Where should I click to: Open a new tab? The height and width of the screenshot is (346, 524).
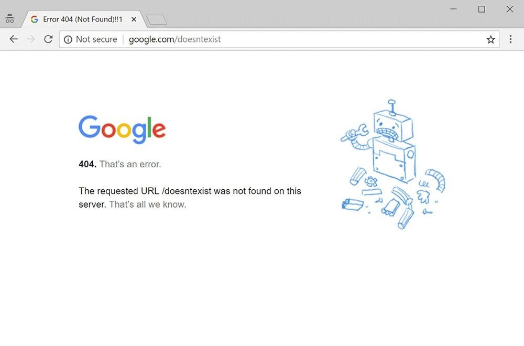[156, 20]
